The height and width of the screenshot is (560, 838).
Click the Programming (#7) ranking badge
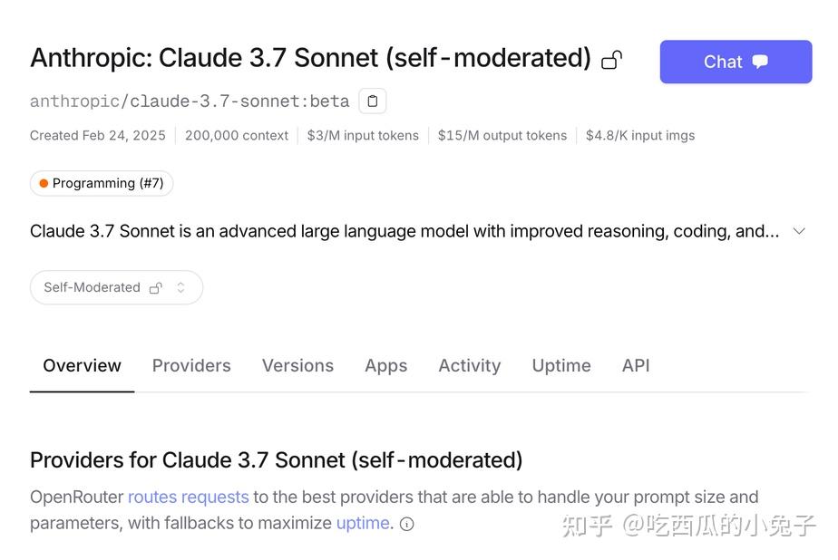[102, 183]
